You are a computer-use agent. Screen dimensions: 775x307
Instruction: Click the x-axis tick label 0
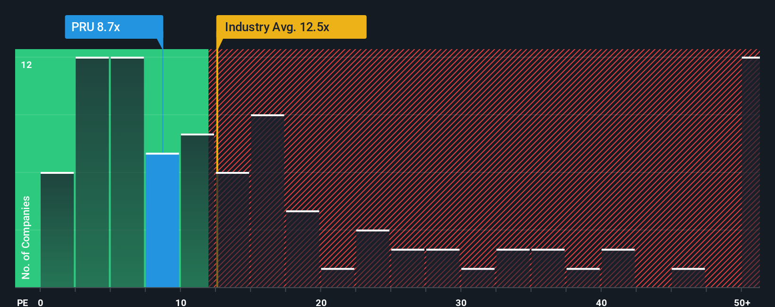click(x=41, y=302)
